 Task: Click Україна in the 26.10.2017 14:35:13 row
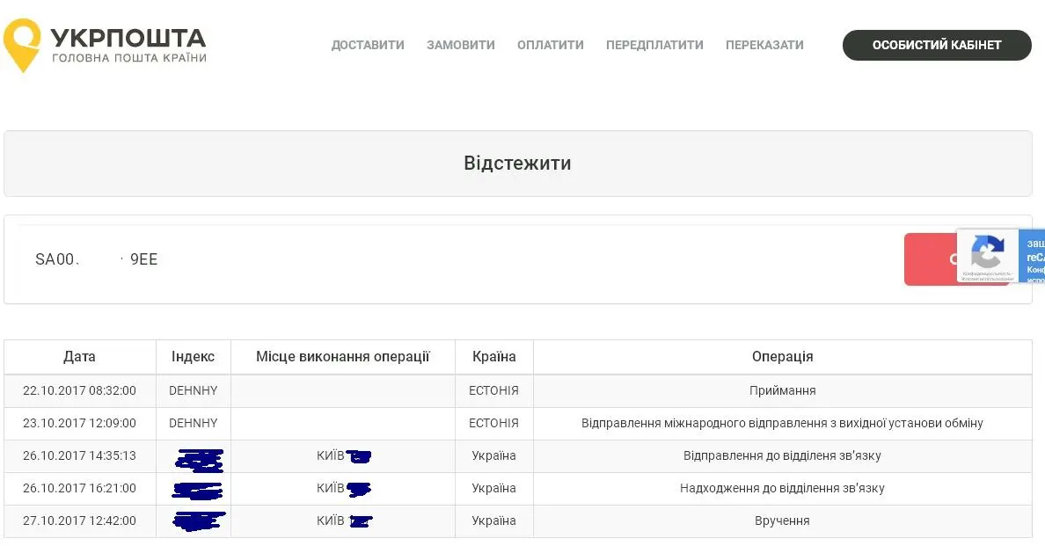[x=493, y=456]
